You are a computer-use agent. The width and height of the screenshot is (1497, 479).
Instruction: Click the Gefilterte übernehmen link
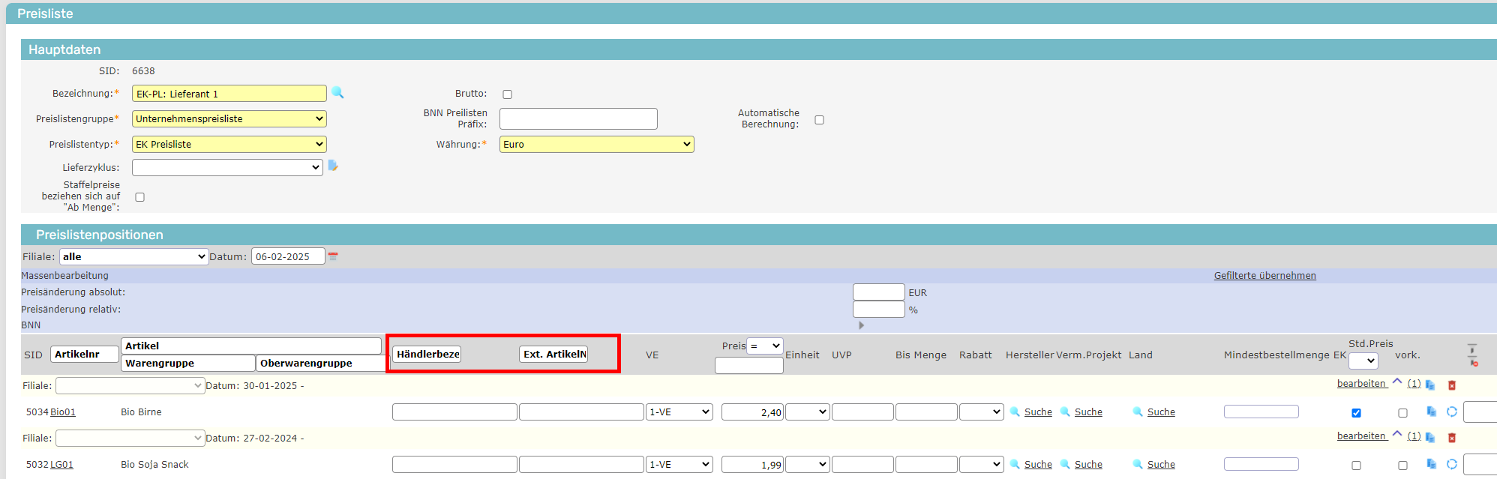pyautogui.click(x=1264, y=275)
